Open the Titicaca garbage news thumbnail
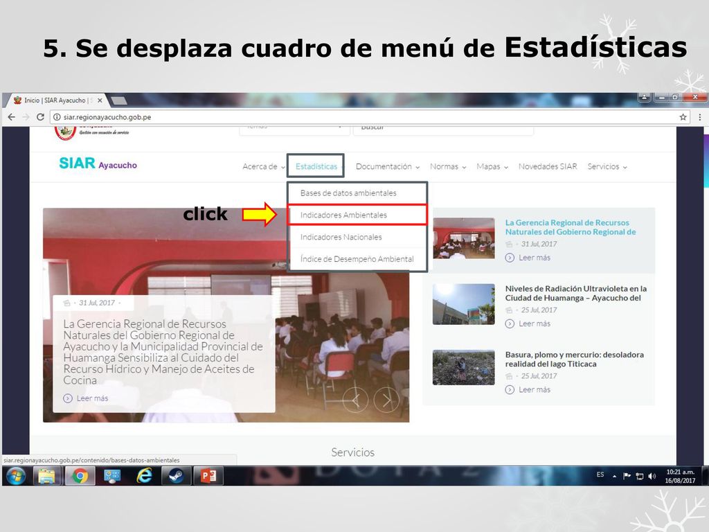 pyautogui.click(x=463, y=367)
